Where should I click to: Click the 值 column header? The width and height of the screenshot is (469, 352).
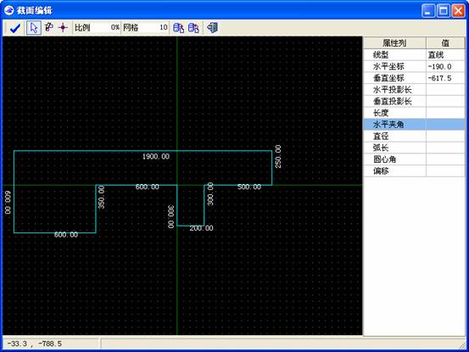click(x=445, y=43)
